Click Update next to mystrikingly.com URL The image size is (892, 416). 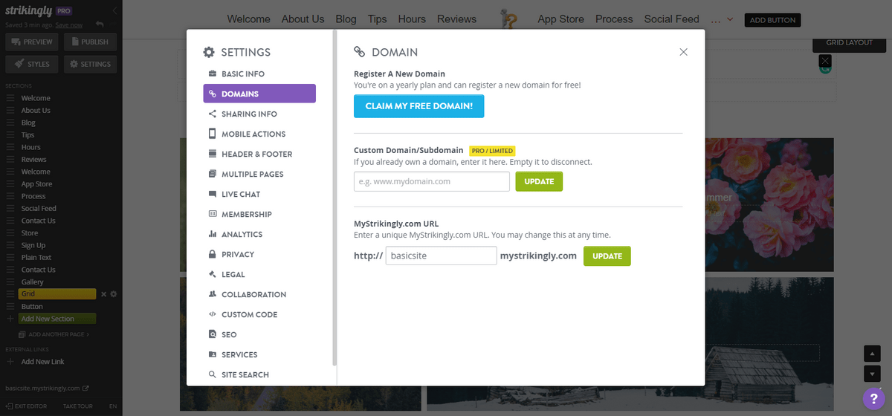point(607,256)
